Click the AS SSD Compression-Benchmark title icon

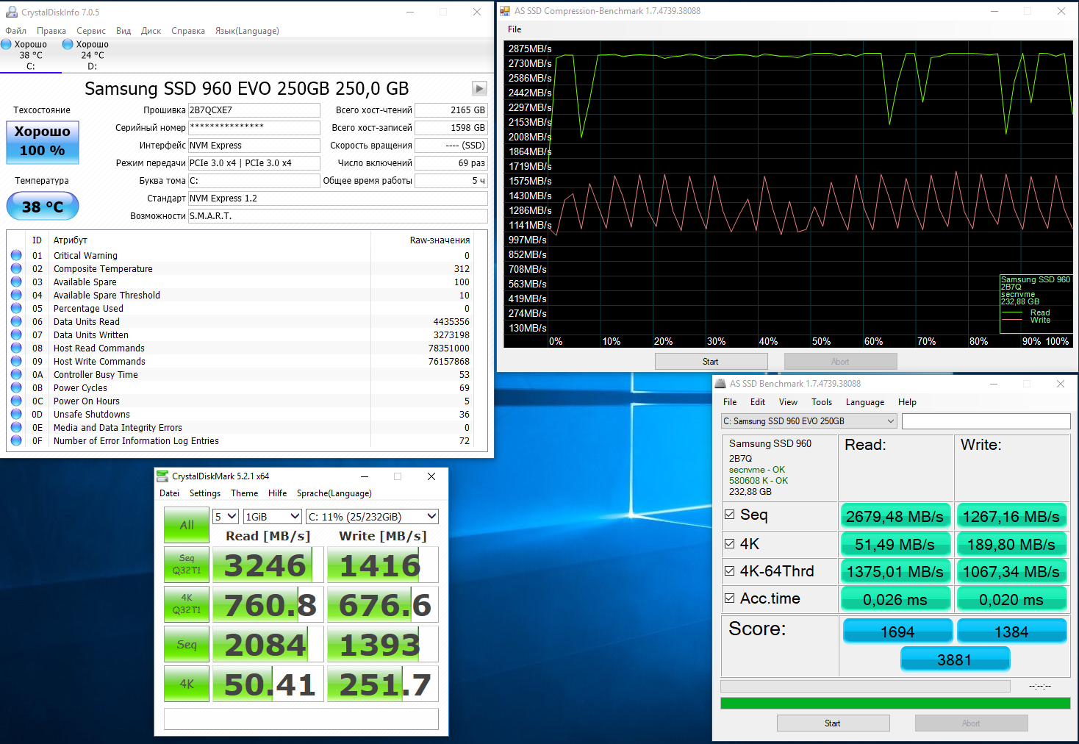505,11
